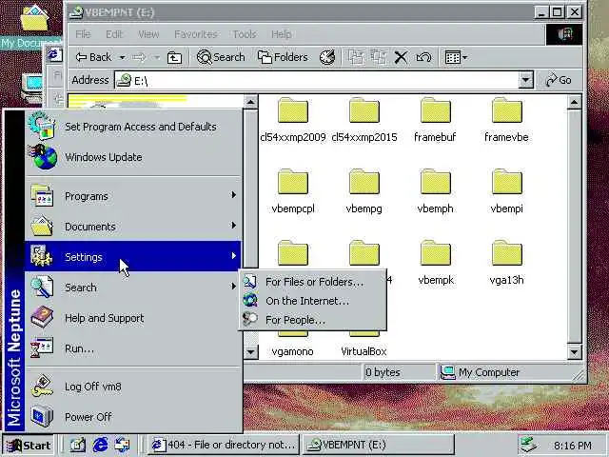Launch Windows Update from Start menu
609x457 pixels.
(x=133, y=157)
